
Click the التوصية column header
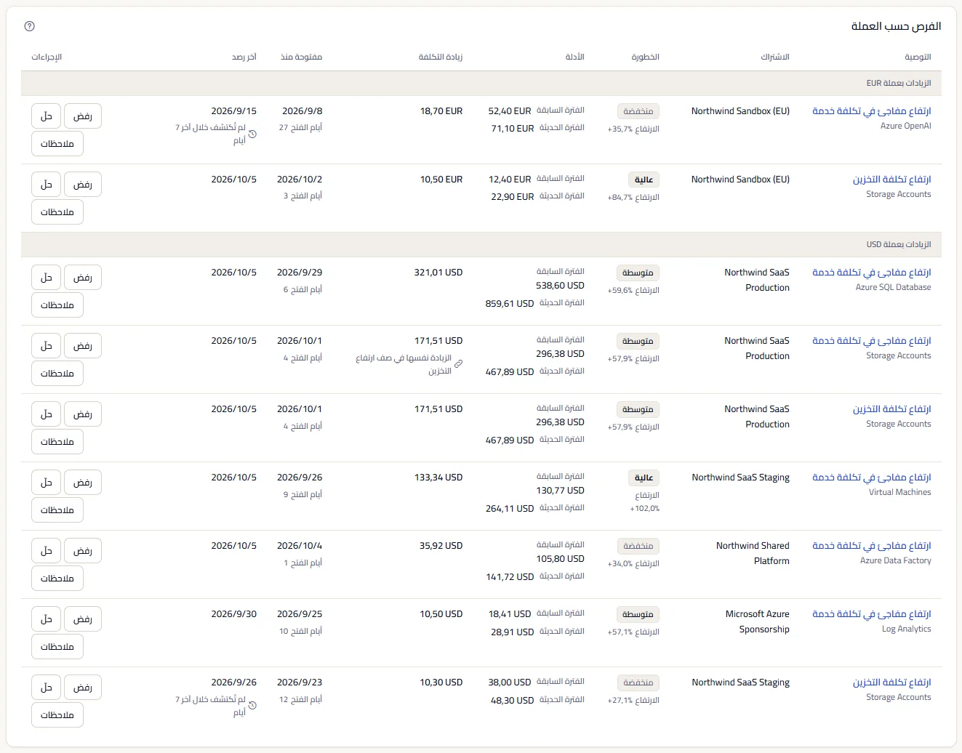[918, 57]
